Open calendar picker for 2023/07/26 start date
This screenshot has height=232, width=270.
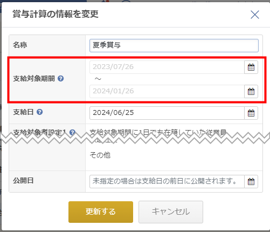(x=251, y=67)
